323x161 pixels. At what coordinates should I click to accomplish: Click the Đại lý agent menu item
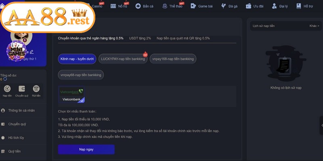(280, 6)
